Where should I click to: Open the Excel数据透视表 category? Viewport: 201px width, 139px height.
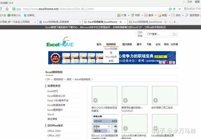(x=56, y=105)
